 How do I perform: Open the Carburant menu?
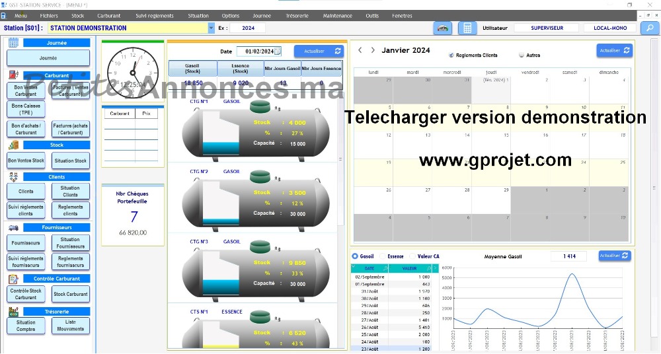click(109, 16)
